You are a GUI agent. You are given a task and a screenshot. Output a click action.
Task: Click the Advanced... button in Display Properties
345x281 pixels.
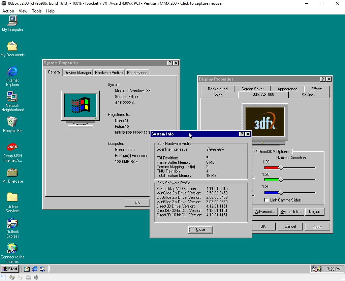pos(265,212)
